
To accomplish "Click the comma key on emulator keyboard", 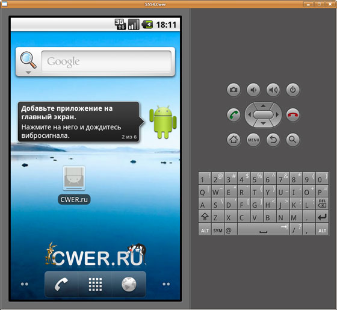I will coord(309,229).
